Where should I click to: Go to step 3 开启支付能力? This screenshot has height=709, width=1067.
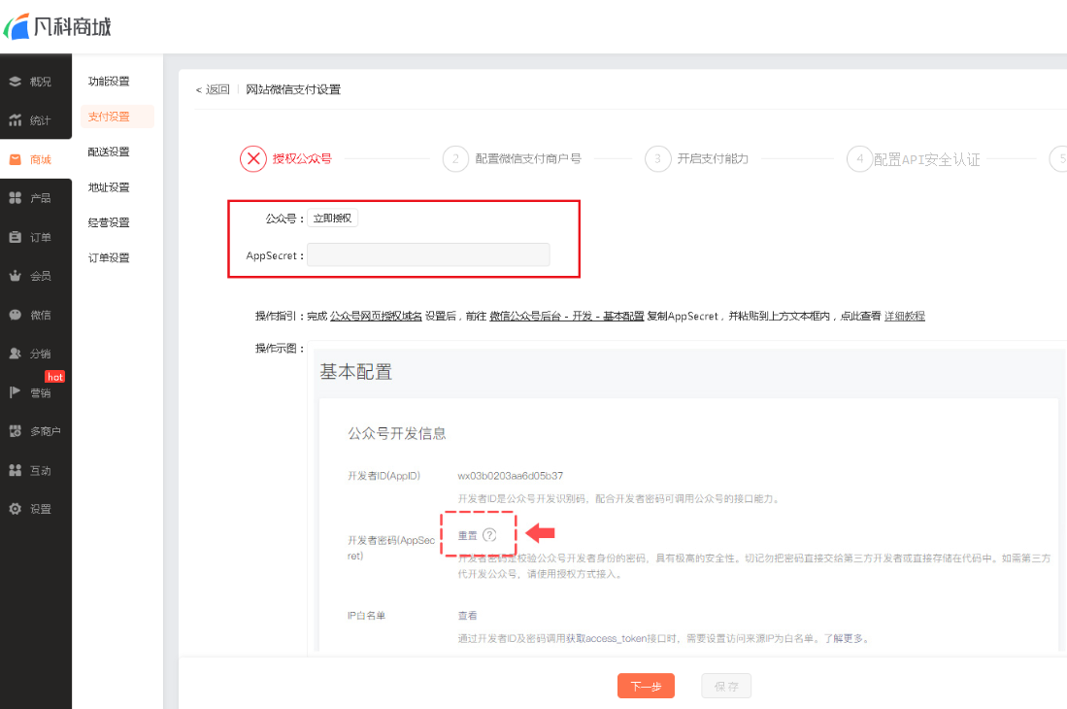(697, 158)
